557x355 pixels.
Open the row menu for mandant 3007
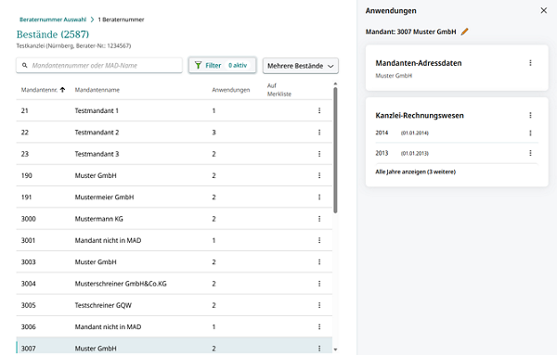click(319, 349)
